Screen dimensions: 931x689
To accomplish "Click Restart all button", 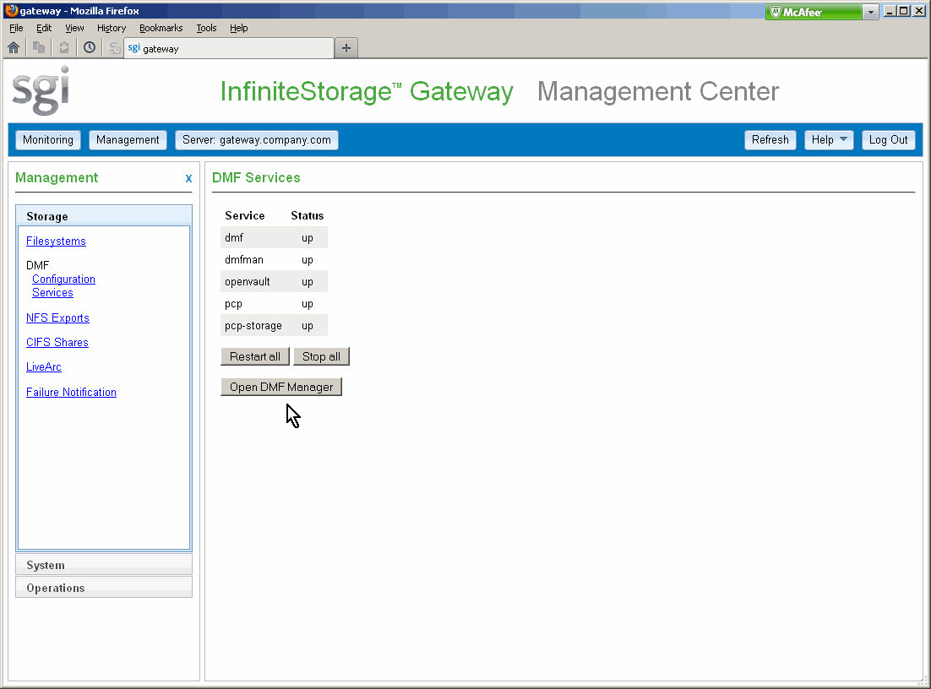I will point(255,356).
